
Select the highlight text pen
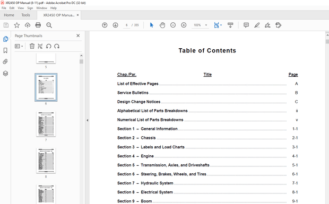[x=257, y=25]
